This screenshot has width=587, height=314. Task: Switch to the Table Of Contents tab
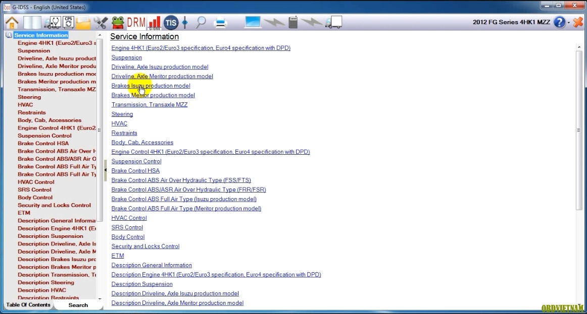[x=28, y=304]
